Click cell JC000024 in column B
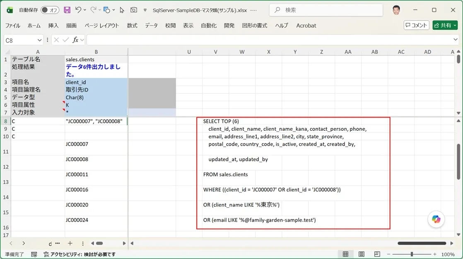Viewport: 463px width, 259px height. 96,223
